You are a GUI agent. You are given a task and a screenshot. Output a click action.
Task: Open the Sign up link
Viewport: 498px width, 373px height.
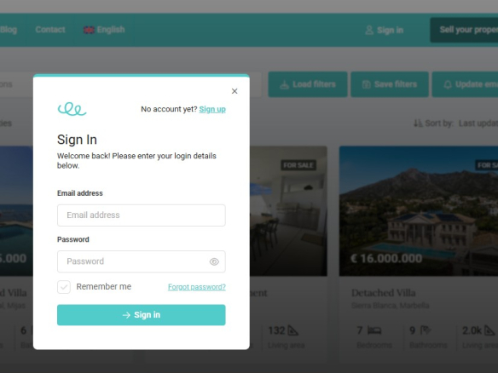coord(212,109)
